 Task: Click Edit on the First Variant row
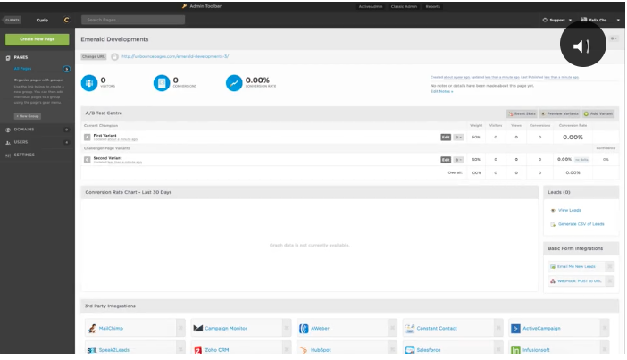coord(446,138)
